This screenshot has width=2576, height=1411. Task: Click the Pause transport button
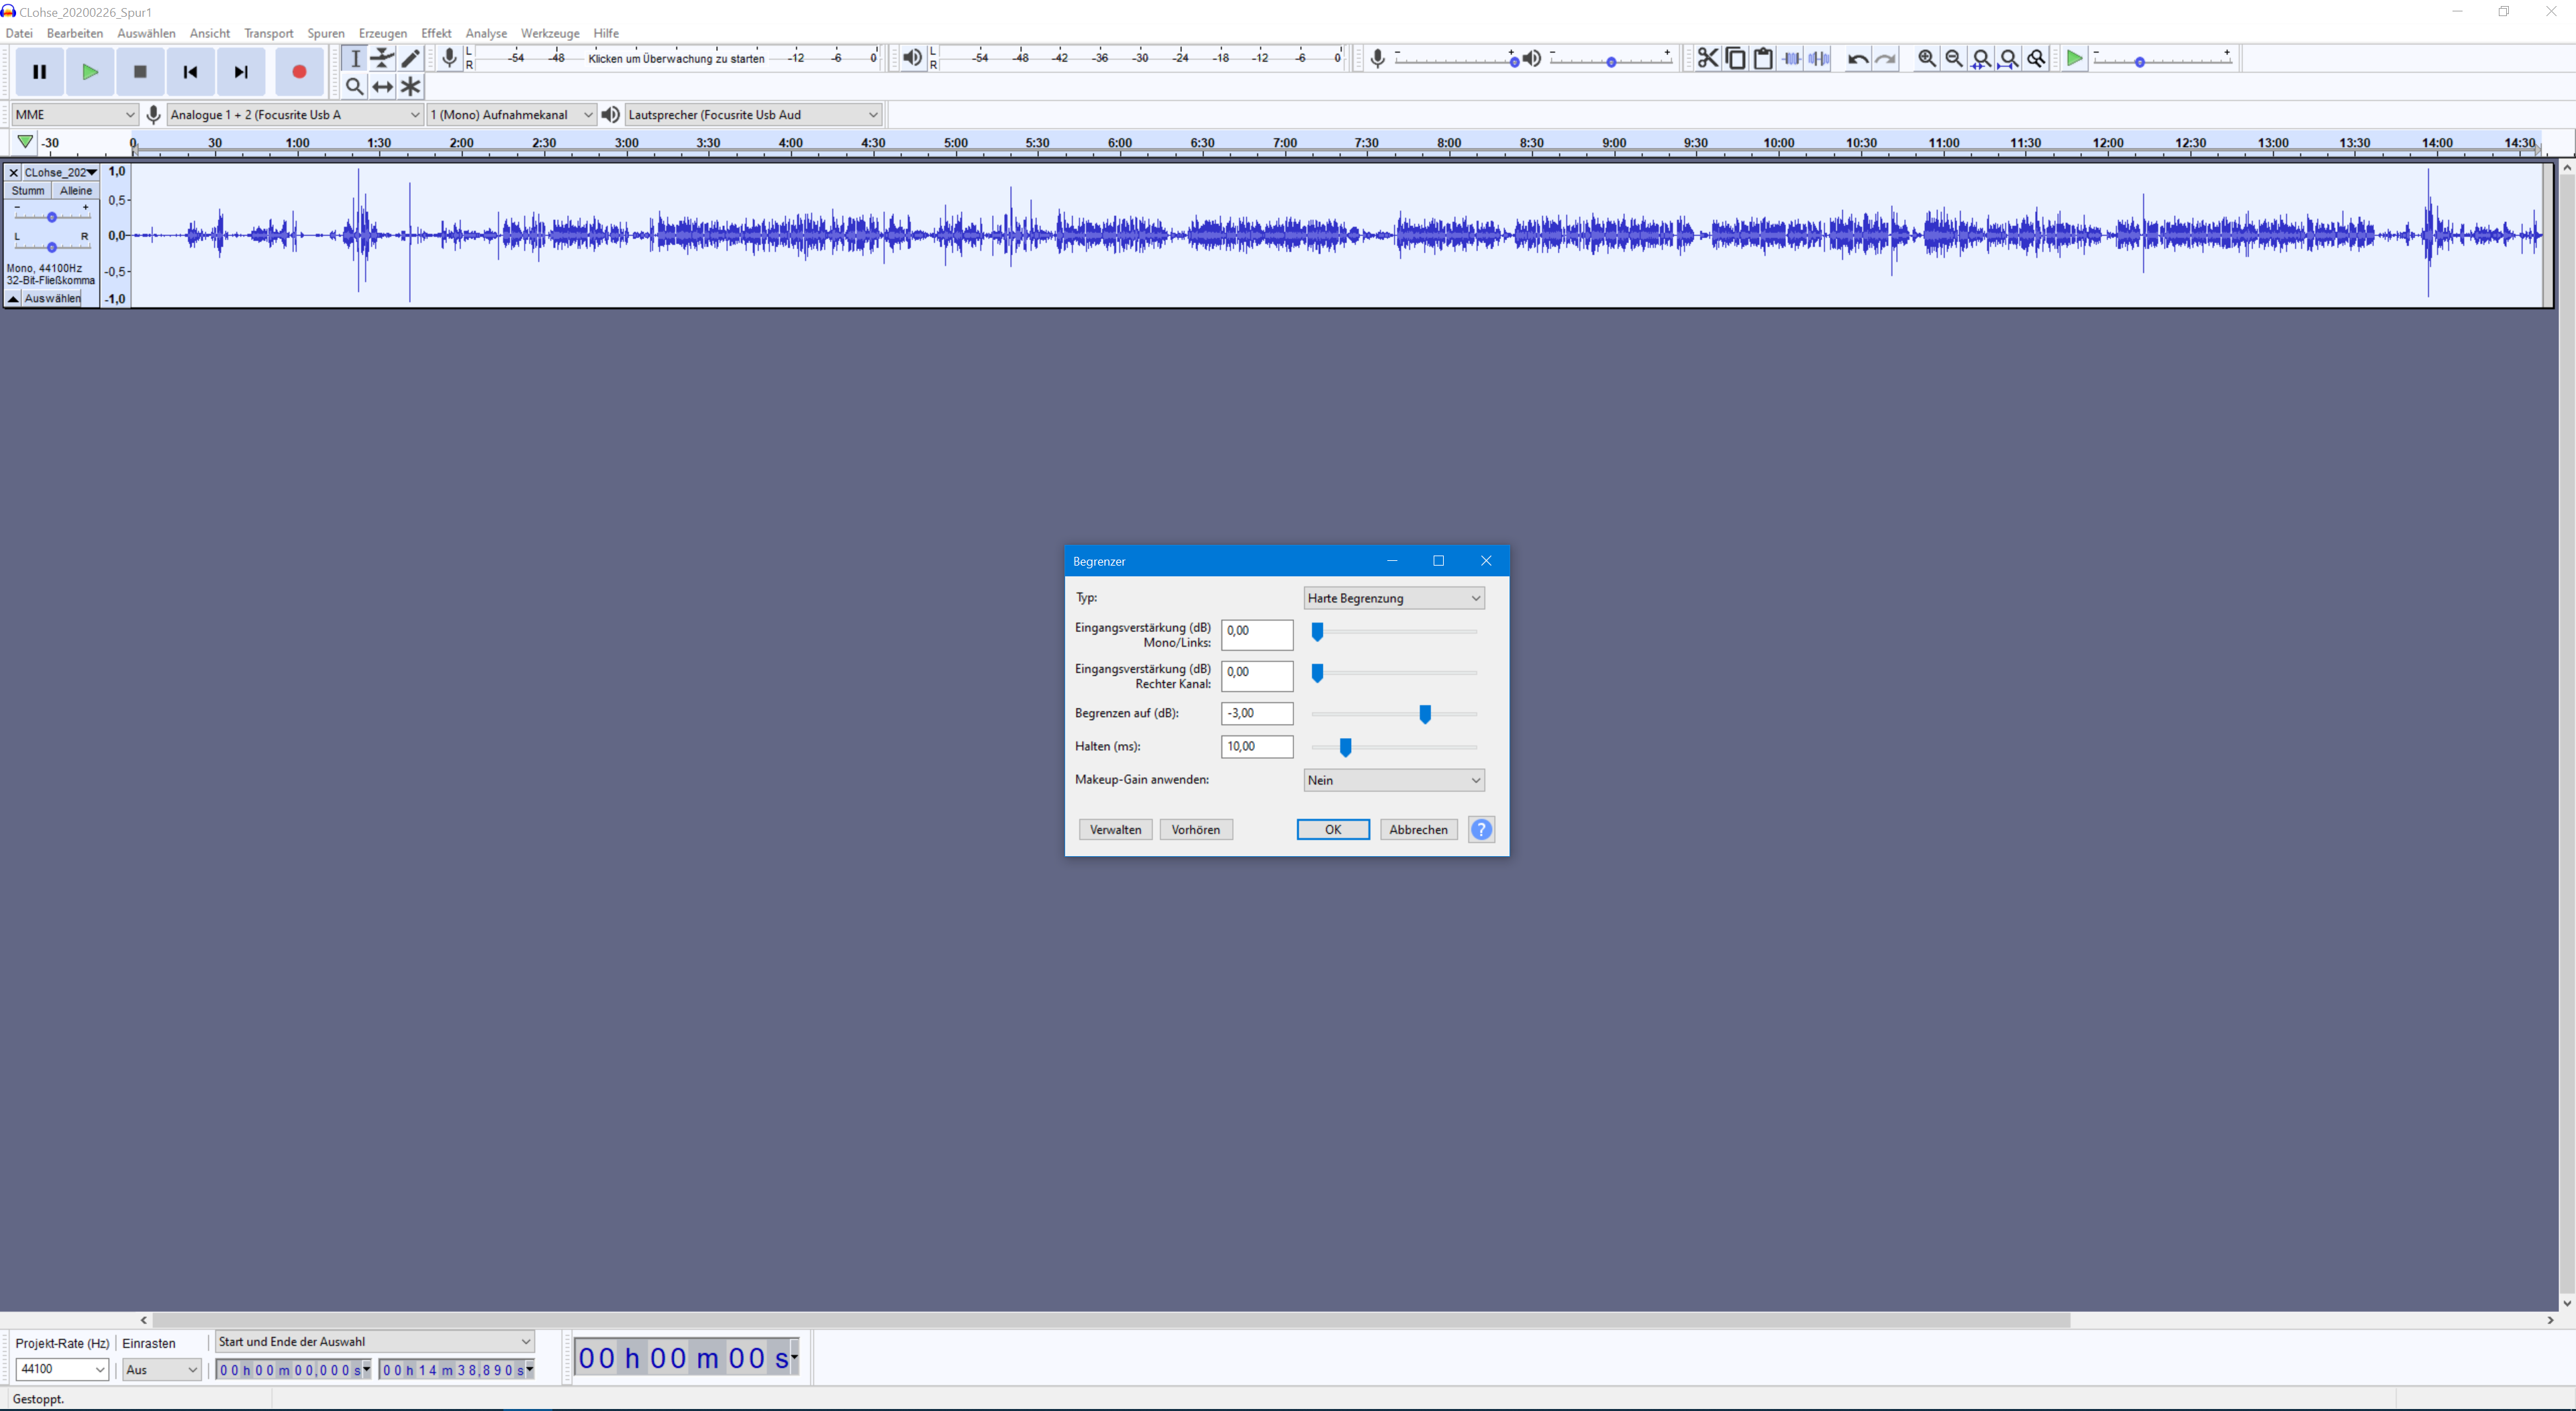pos(39,72)
